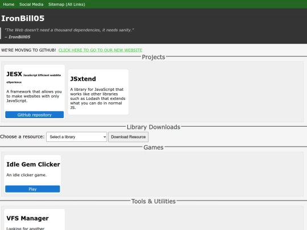Expand the Select a library dropdown
307x230 pixels.
click(77, 137)
